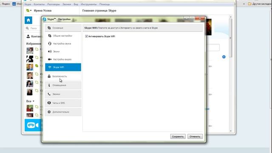Close the Skype Настройки dialog

coord(200,18)
